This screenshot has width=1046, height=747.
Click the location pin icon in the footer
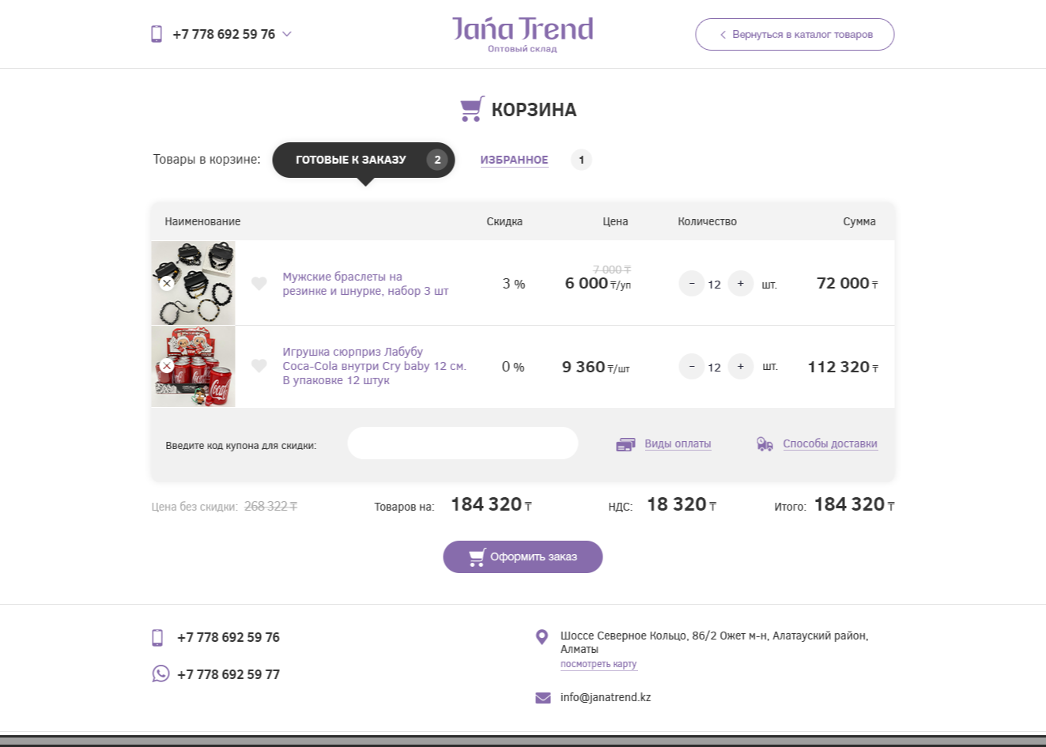point(542,637)
